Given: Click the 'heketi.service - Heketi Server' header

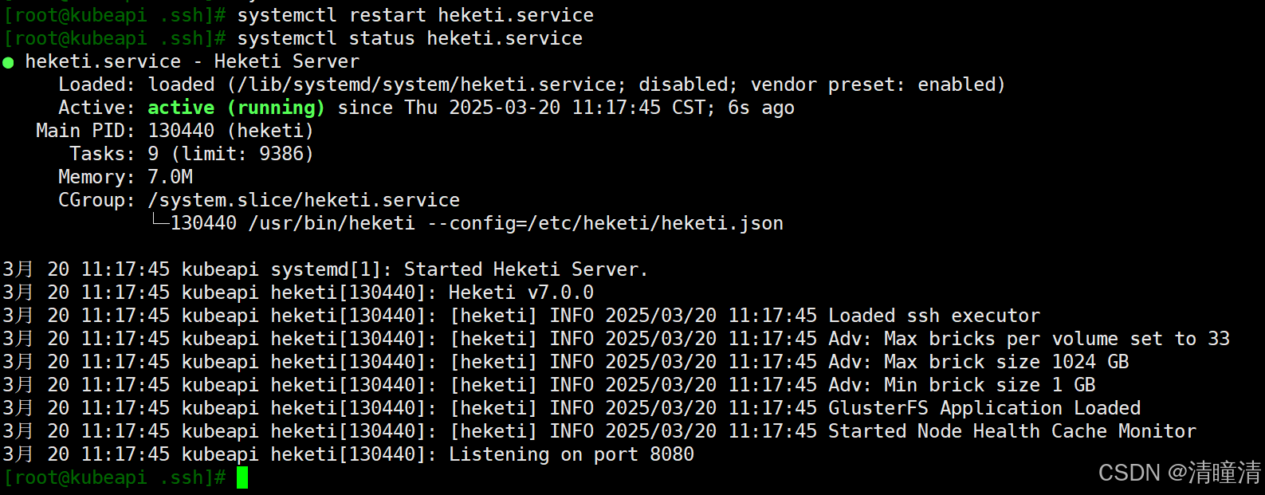Looking at the screenshot, I should tap(192, 61).
